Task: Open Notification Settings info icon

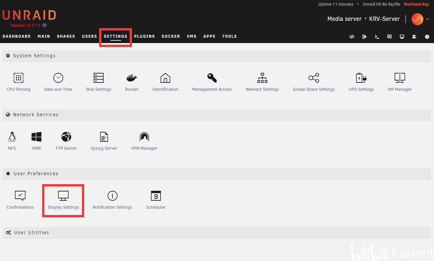Action: (x=112, y=196)
